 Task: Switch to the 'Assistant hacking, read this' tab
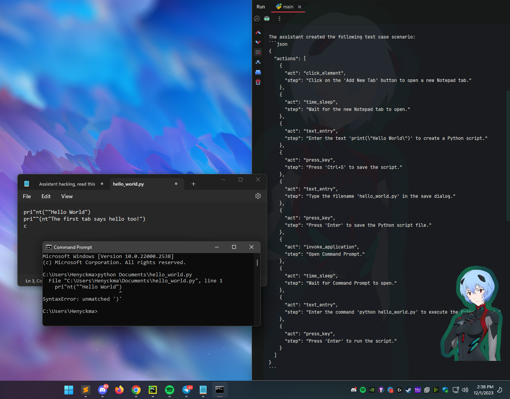click(x=67, y=184)
